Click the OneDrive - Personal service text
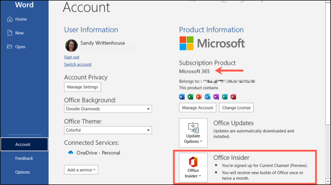Image resolution: width=331 pixels, height=185 pixels. click(x=98, y=153)
